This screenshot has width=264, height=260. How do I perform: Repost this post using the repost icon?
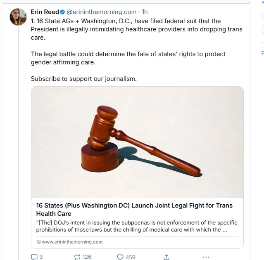(x=77, y=257)
